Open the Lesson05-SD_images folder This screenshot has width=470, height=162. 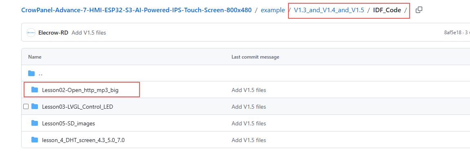click(69, 123)
